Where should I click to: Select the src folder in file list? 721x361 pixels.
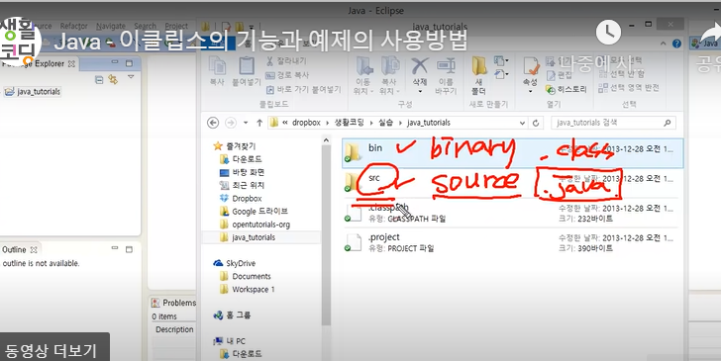tap(513, 182)
